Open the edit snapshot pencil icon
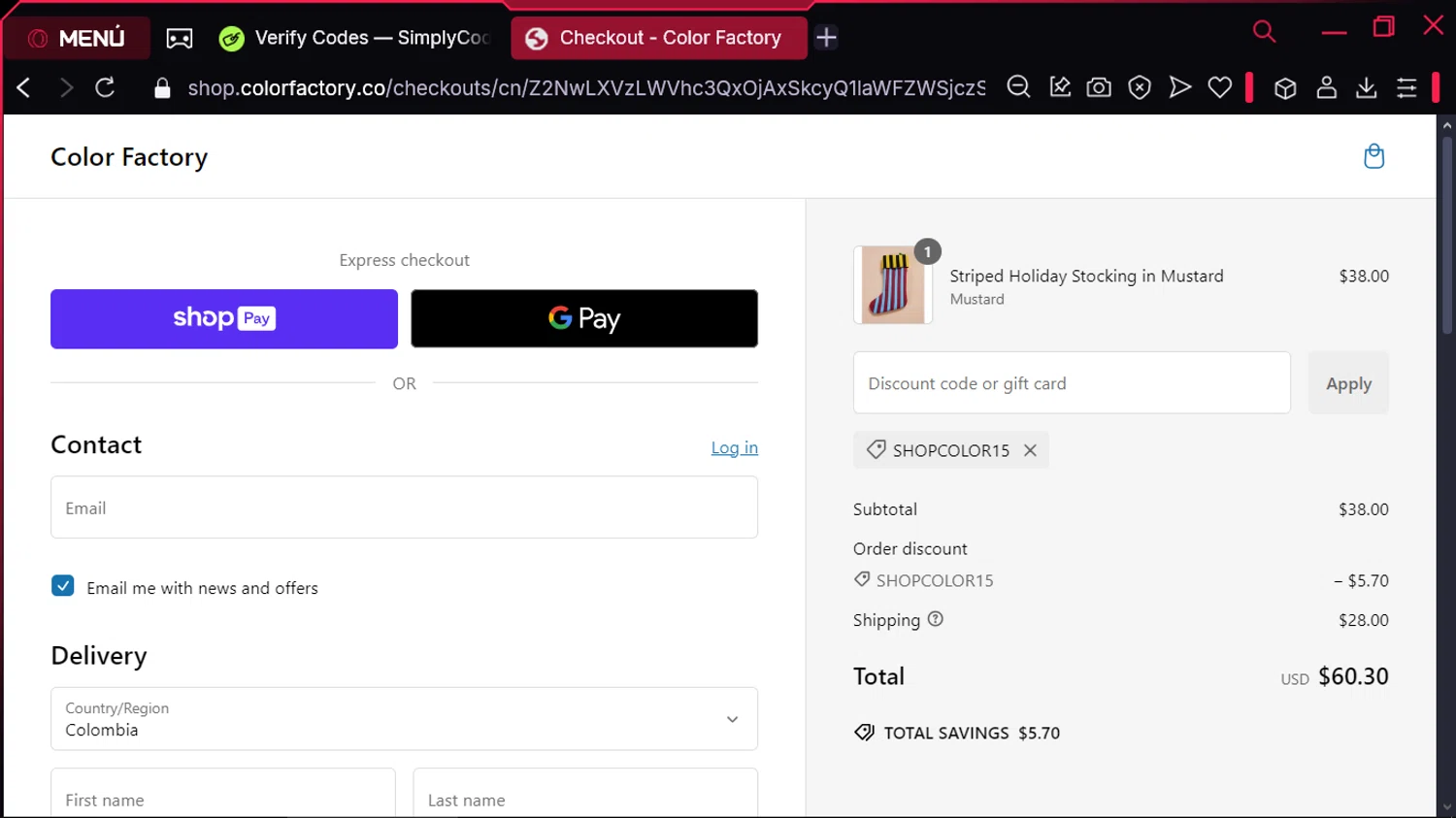The image size is (1456, 818). (x=1060, y=88)
